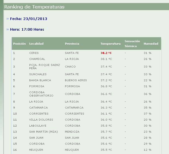Screen dimensions: 169x154
Task: Select the BAHIA BLANCA locality
Action: click(40, 80)
